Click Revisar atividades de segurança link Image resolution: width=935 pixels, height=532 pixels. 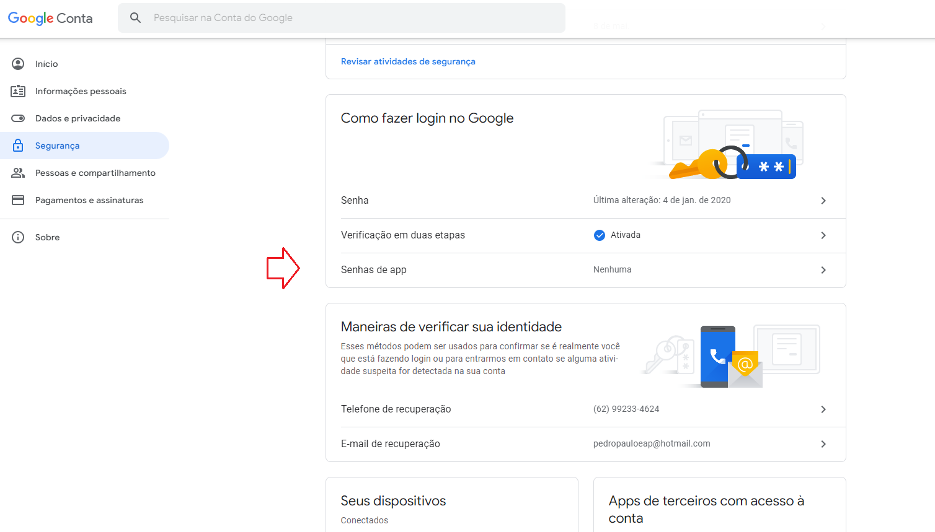coord(408,61)
